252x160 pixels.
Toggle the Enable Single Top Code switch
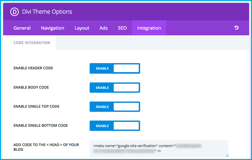click(x=115, y=107)
